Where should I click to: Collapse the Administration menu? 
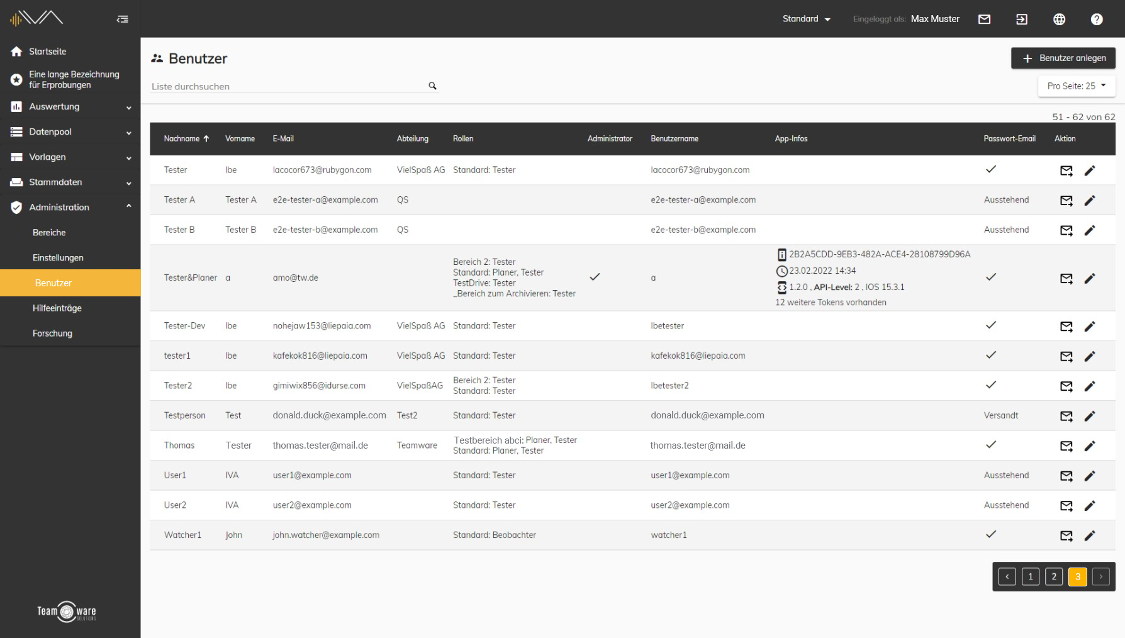pyautogui.click(x=70, y=208)
